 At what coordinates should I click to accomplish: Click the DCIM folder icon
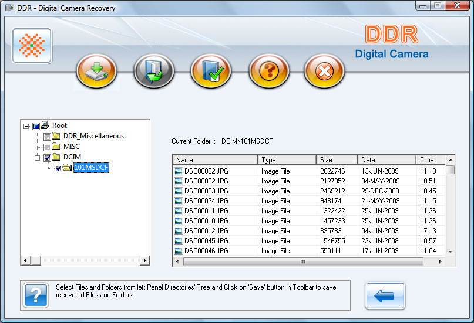(x=56, y=157)
